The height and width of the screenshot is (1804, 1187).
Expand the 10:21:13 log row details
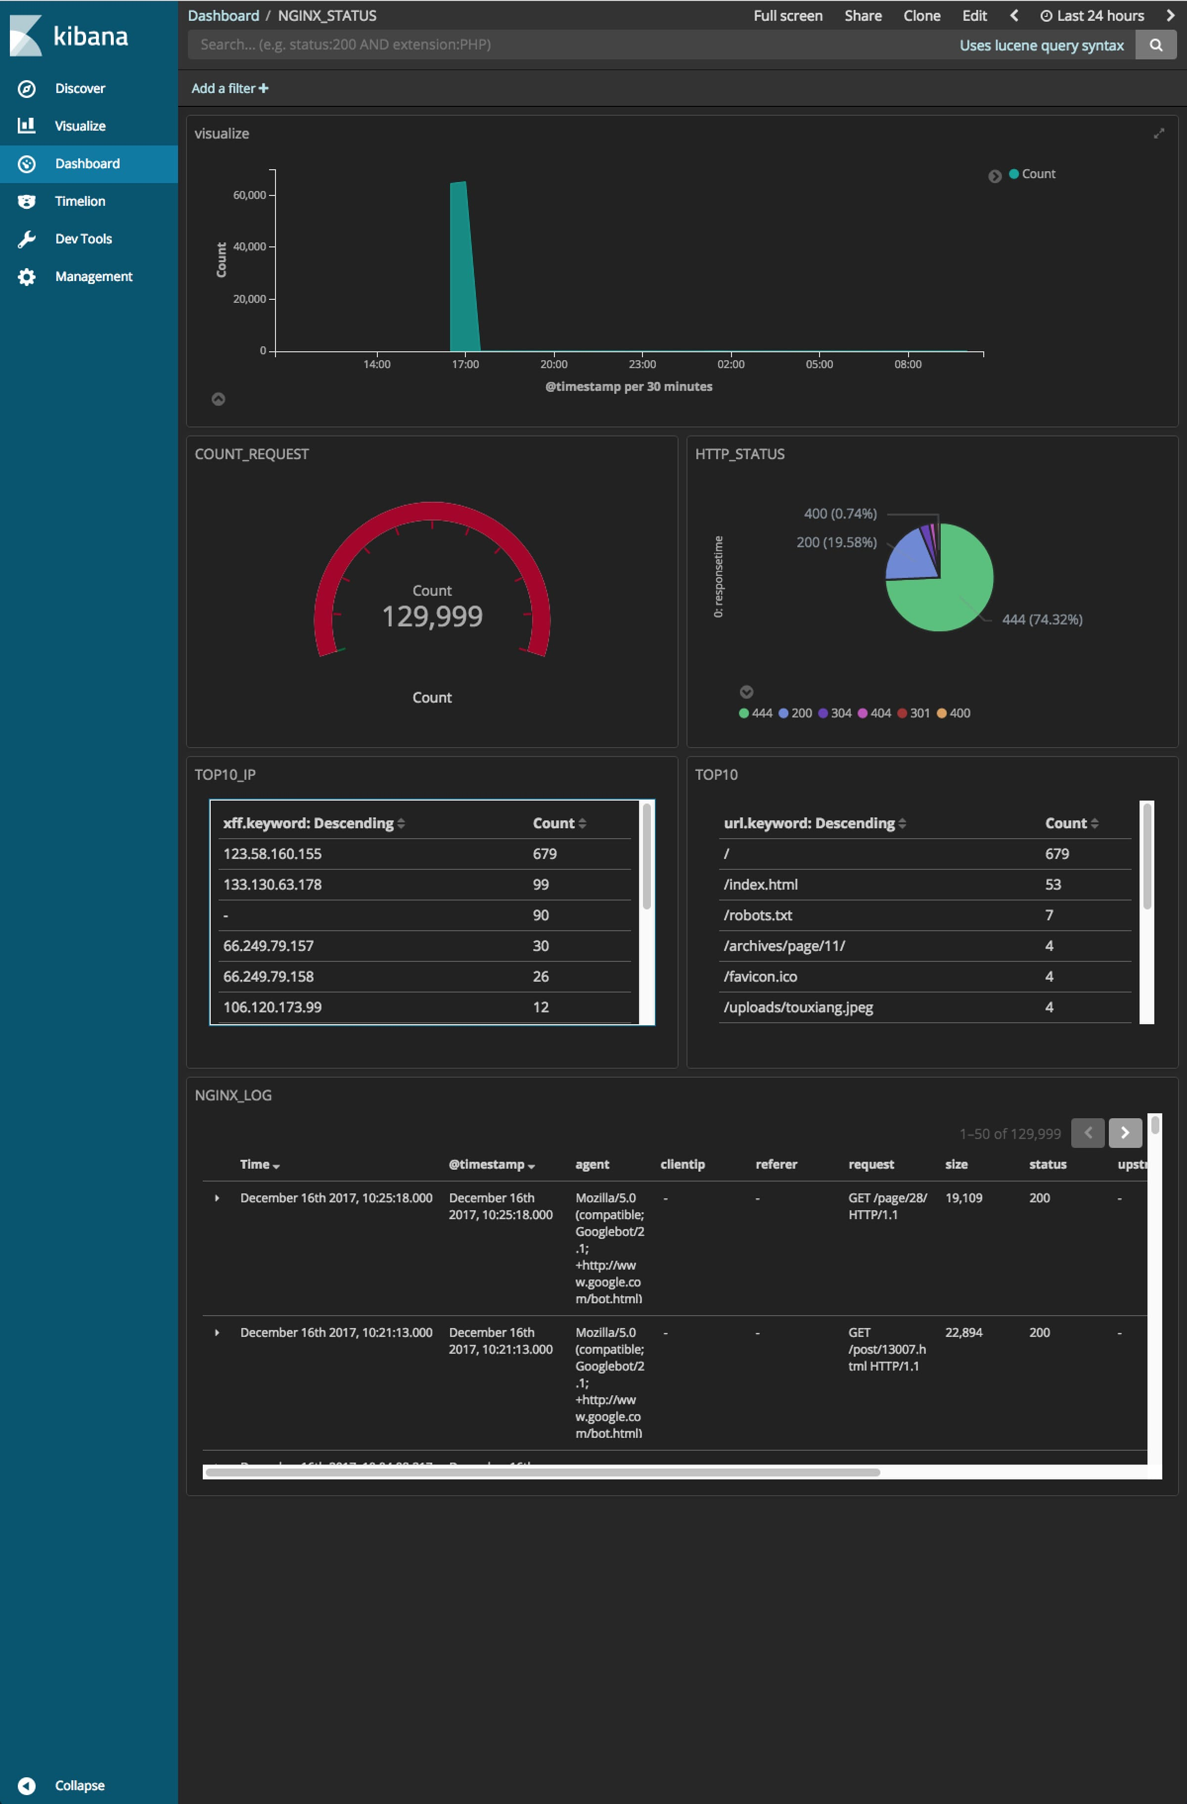(x=217, y=1332)
